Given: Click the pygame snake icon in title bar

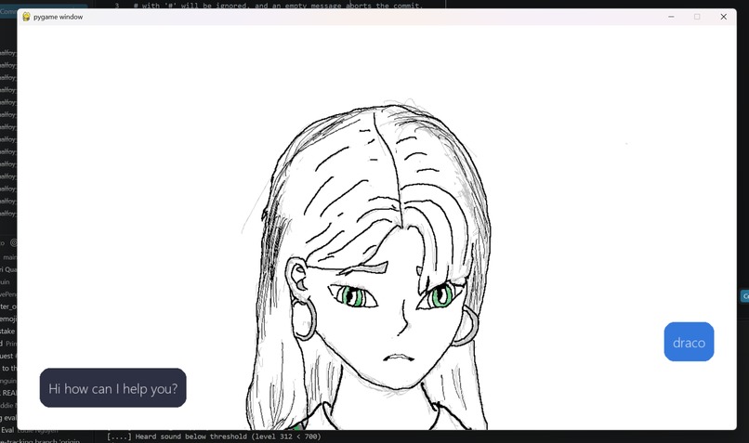Looking at the screenshot, I should [26, 17].
